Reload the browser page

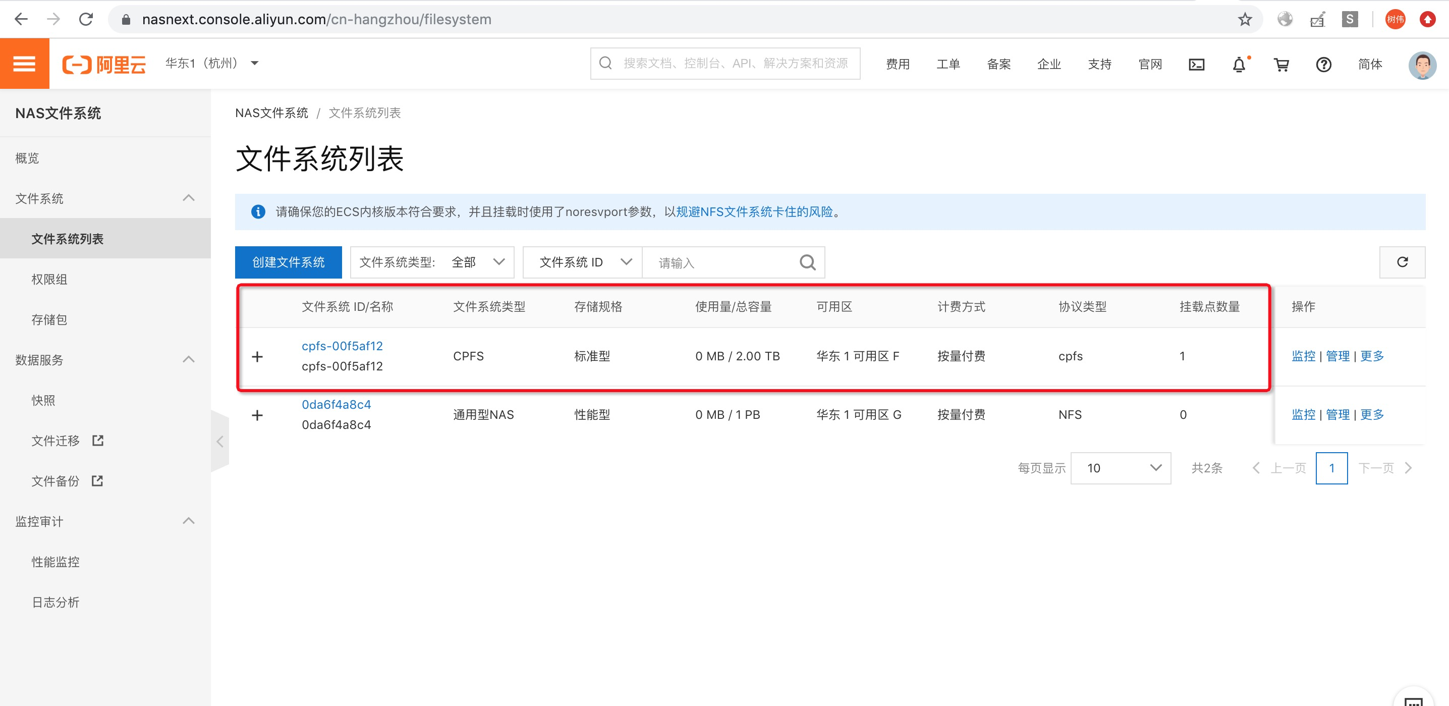click(x=86, y=19)
